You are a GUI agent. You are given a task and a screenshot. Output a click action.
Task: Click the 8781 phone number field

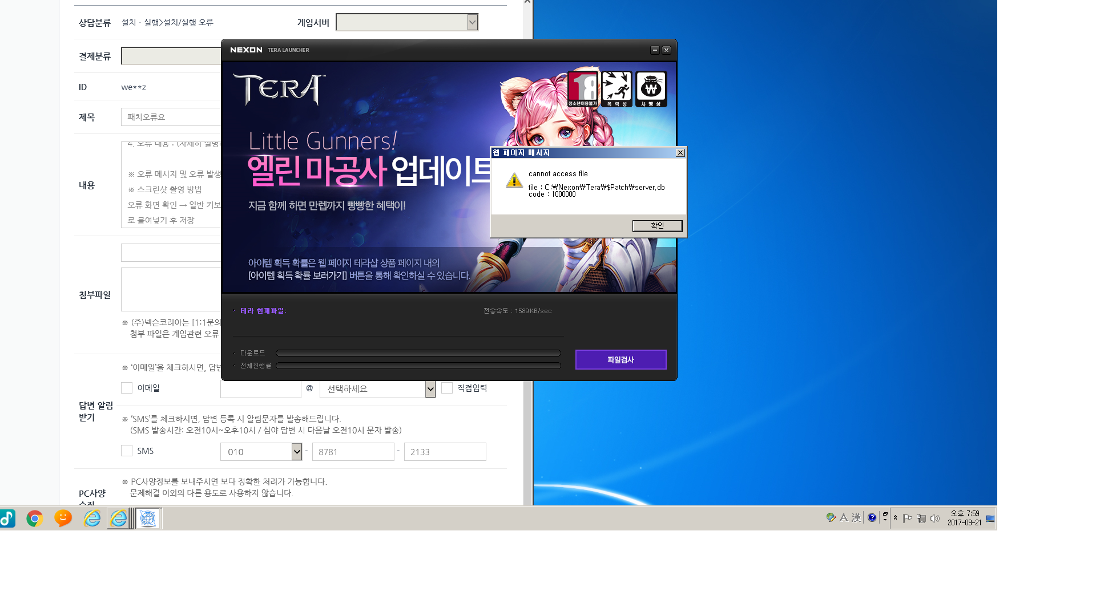click(x=353, y=452)
